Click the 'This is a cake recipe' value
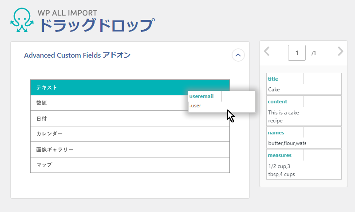Image resolution: width=355 pixels, height=212 pixels. (x=284, y=117)
